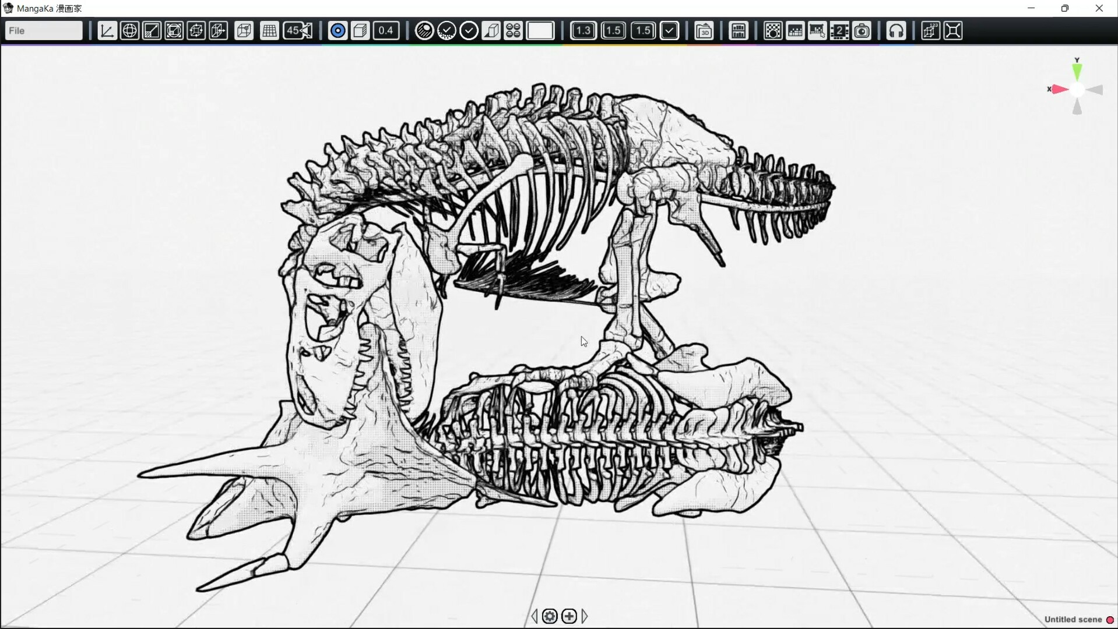Click the hatched sphere shading icon
1118x629 pixels.
coord(424,31)
